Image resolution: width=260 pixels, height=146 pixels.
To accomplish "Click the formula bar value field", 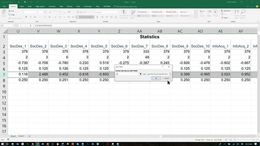I will pos(146,26).
